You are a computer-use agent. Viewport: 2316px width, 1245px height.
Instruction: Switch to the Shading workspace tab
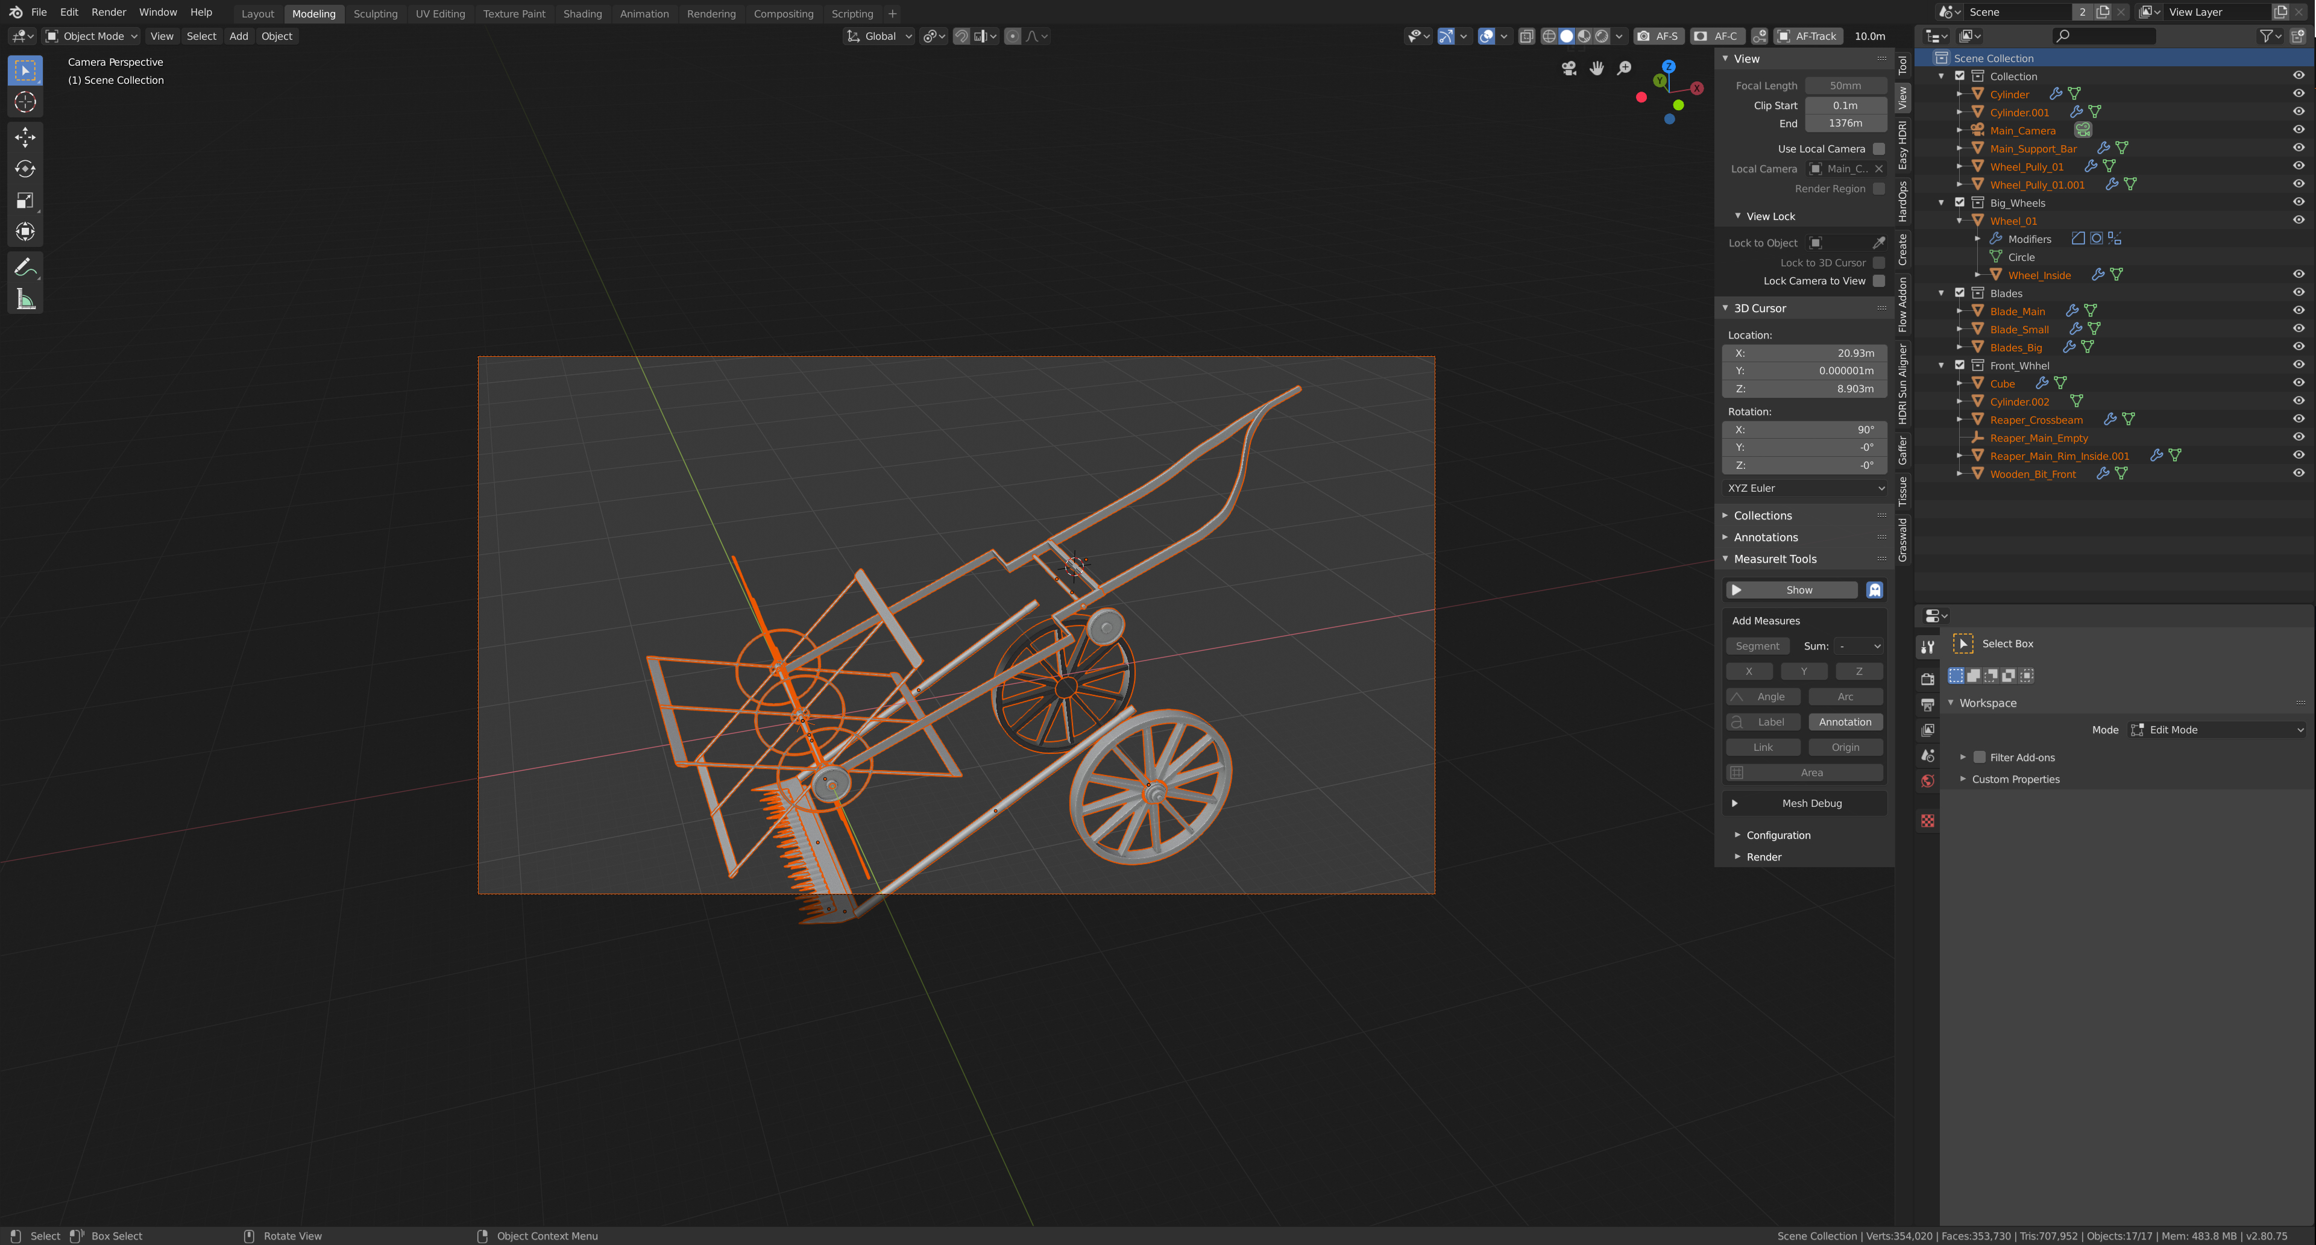click(582, 13)
